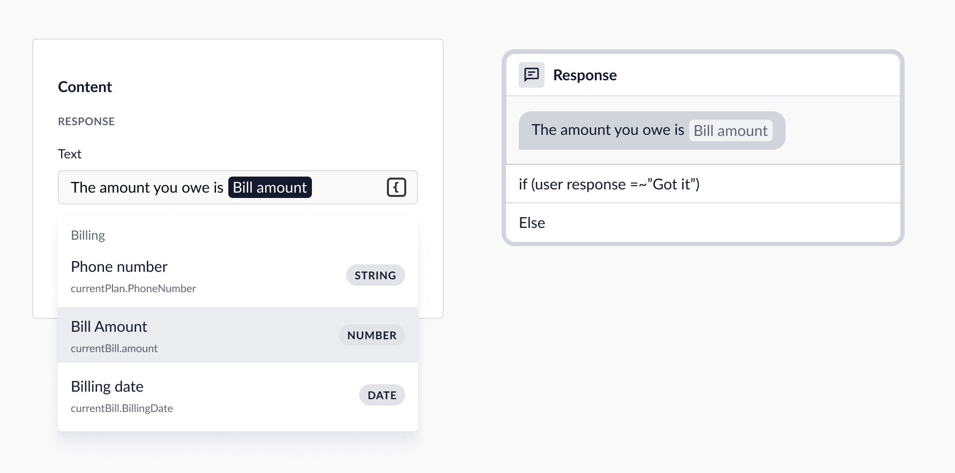
Task: Click the Content section heading
Action: coord(85,87)
